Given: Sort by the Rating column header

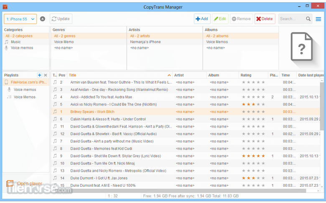Looking at the screenshot, I should pyautogui.click(x=253, y=75).
